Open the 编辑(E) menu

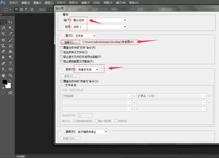coord(26,3)
